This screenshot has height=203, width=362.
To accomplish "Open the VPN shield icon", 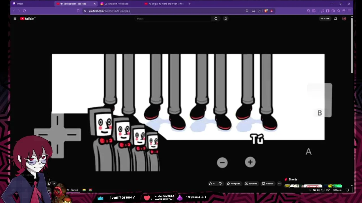I will 344,11.
